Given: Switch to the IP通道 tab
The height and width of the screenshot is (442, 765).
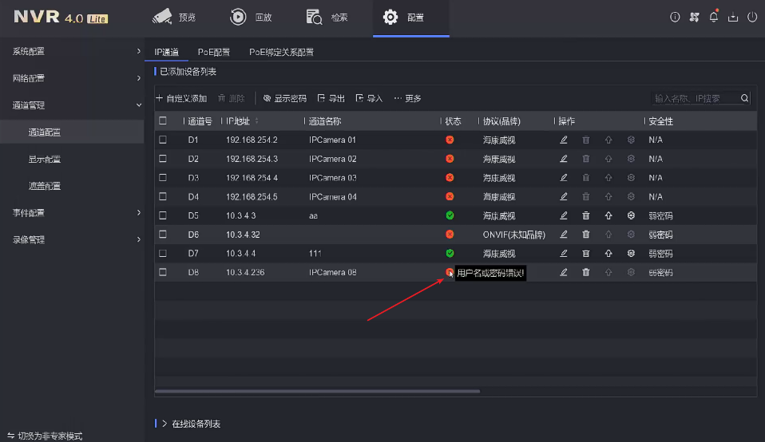Looking at the screenshot, I should [167, 52].
